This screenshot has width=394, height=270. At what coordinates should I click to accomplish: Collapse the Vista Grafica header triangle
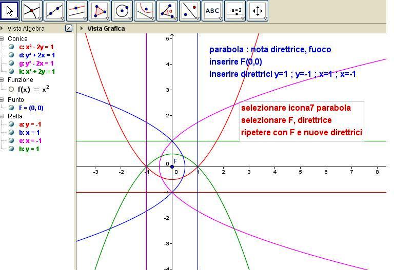[82, 28]
